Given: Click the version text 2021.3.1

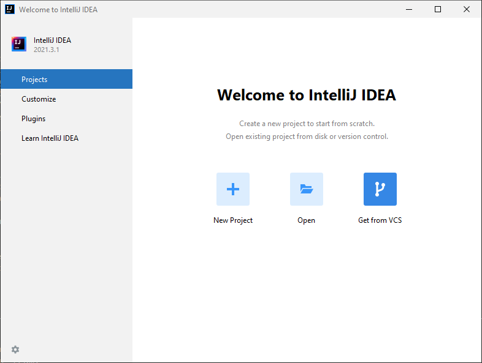Looking at the screenshot, I should [47, 50].
